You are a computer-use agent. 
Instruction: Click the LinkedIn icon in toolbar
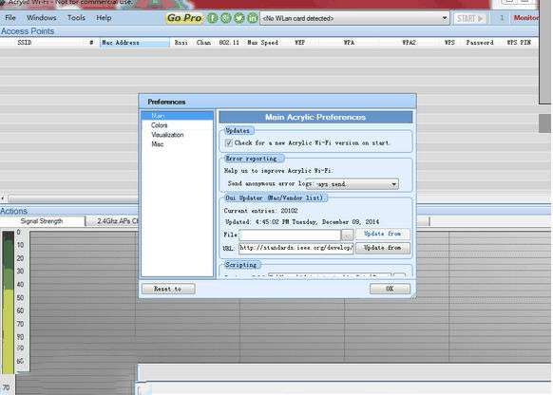[x=253, y=18]
